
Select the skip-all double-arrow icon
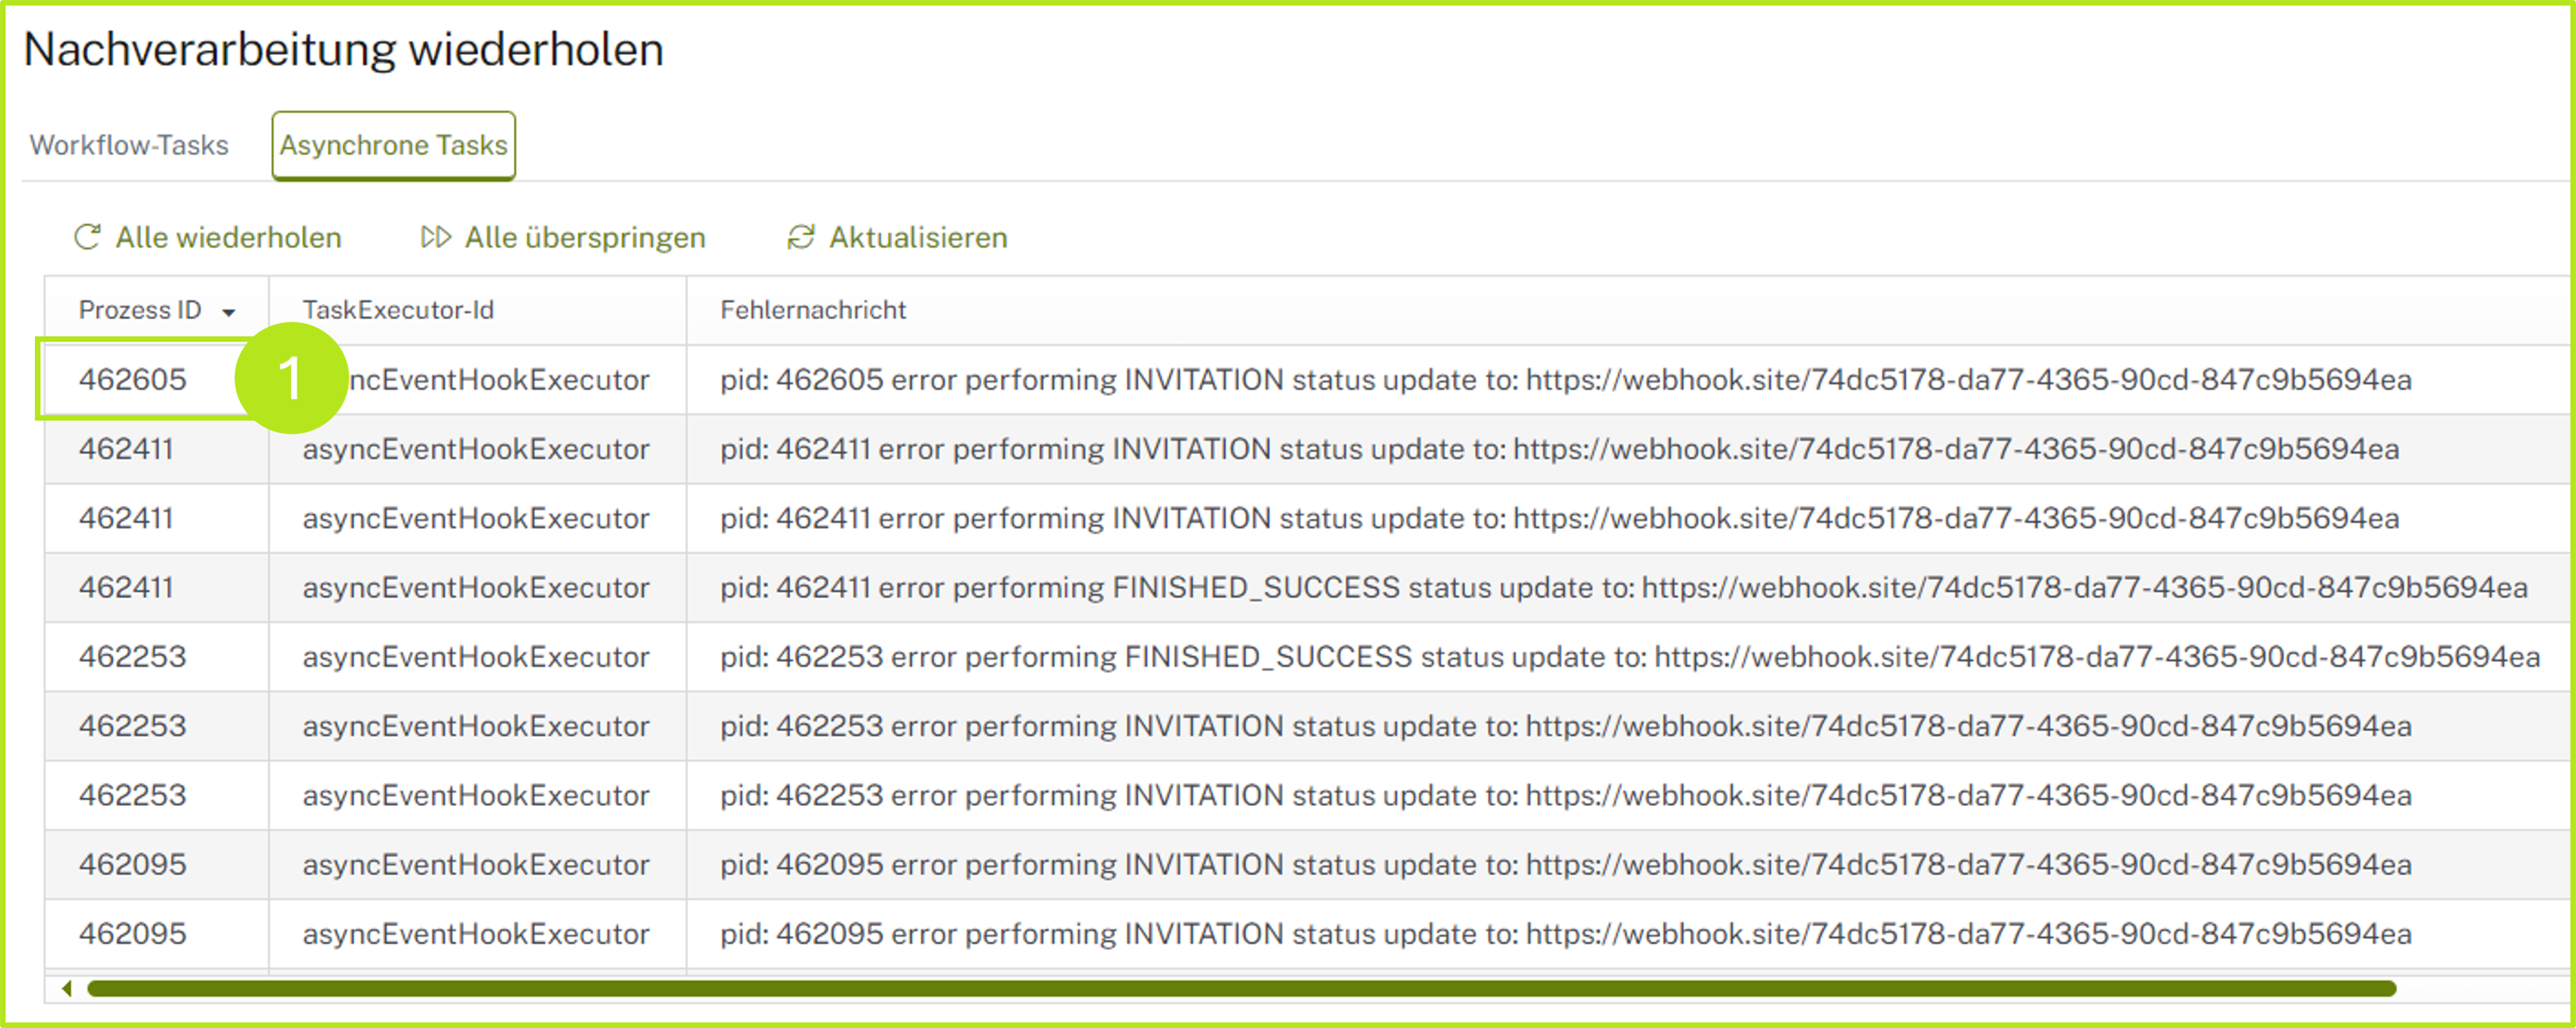pyautogui.click(x=436, y=237)
